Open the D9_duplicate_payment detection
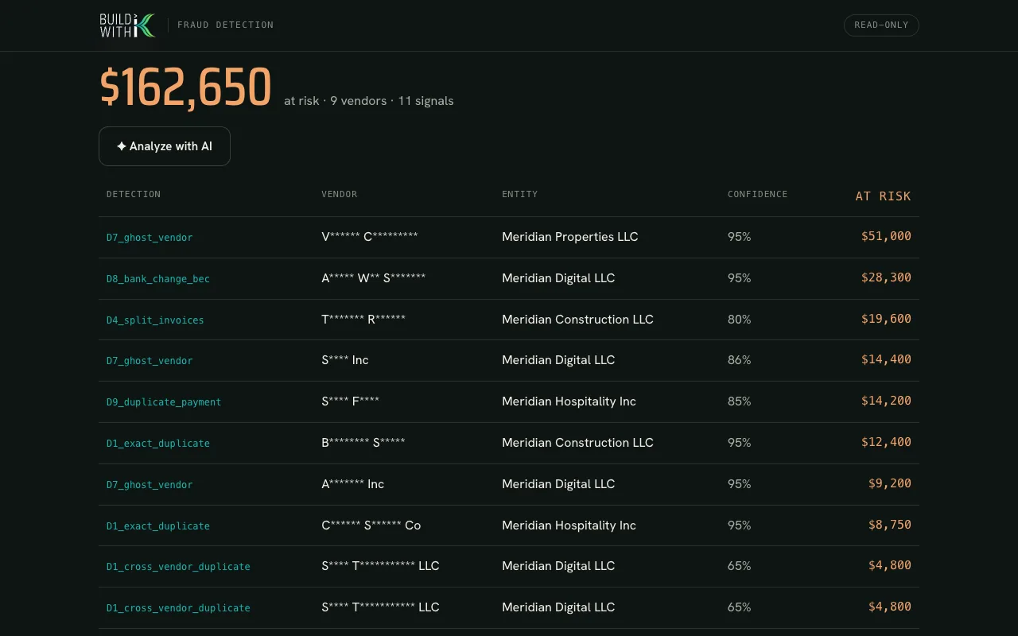1018x636 pixels. point(164,402)
